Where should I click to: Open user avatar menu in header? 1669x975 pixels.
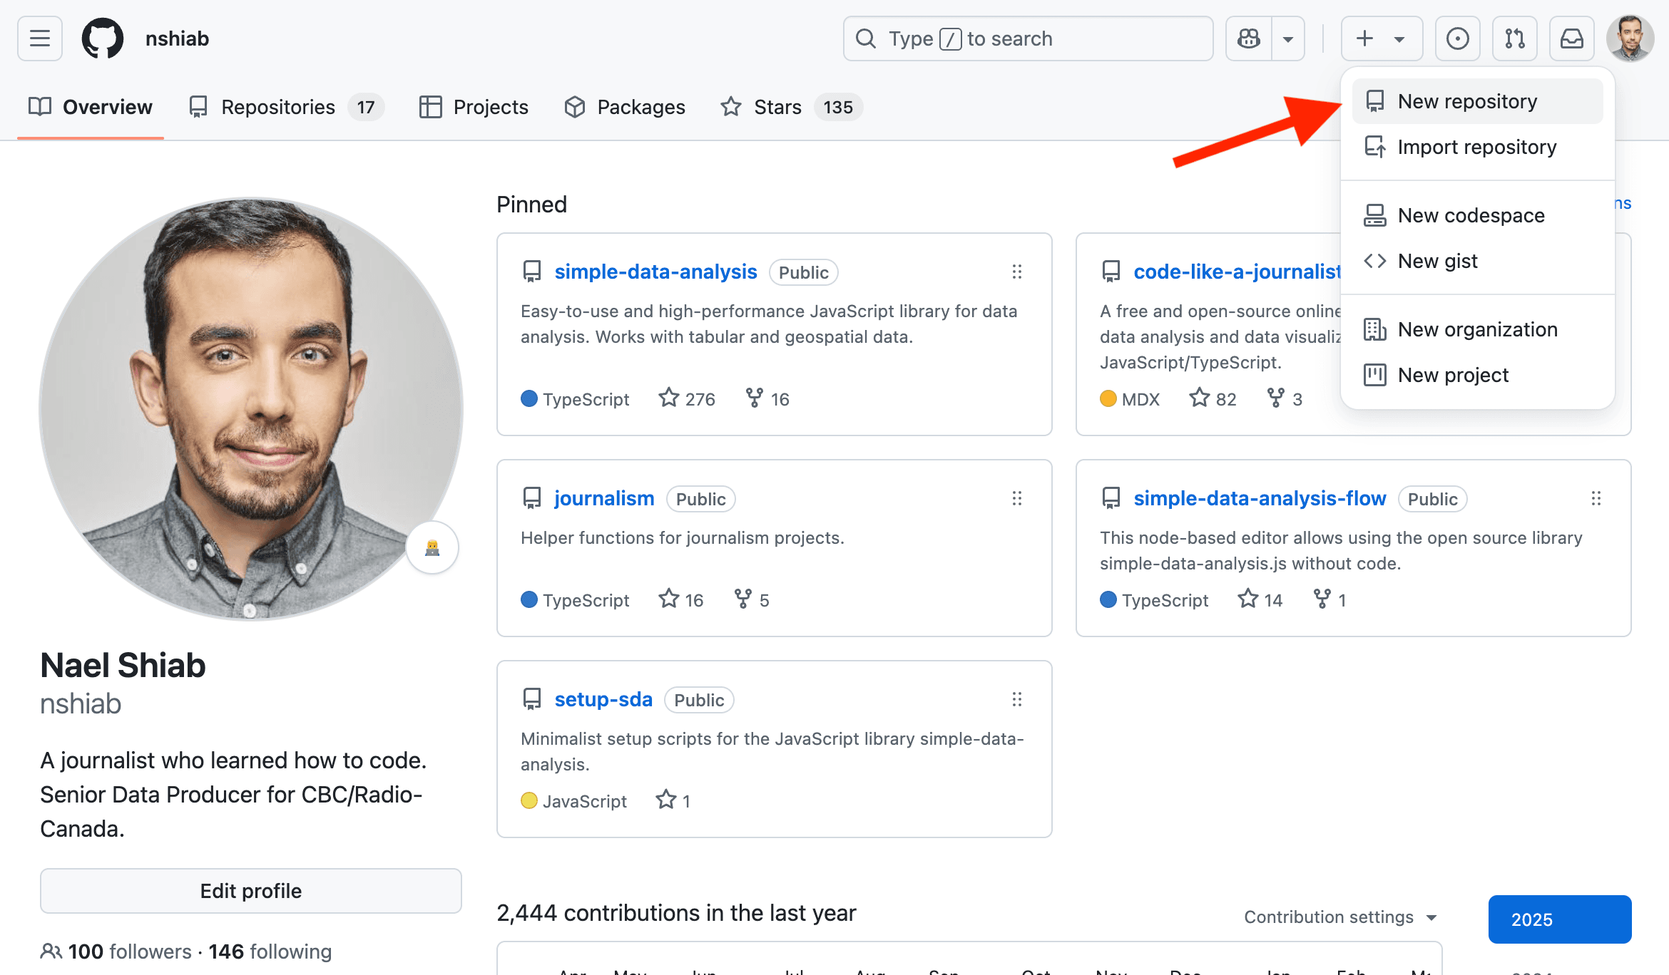(1630, 38)
